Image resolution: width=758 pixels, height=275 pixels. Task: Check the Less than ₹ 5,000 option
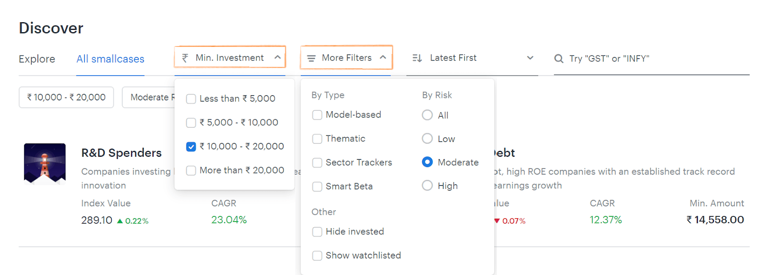tap(191, 99)
